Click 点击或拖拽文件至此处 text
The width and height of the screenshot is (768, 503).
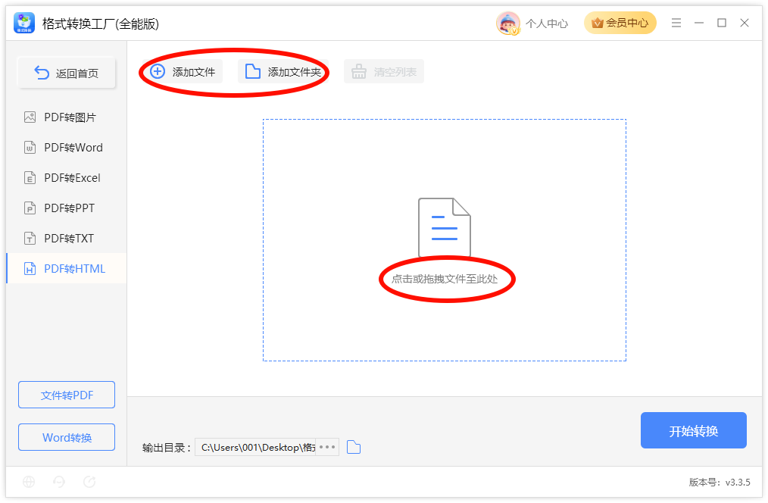pos(445,280)
